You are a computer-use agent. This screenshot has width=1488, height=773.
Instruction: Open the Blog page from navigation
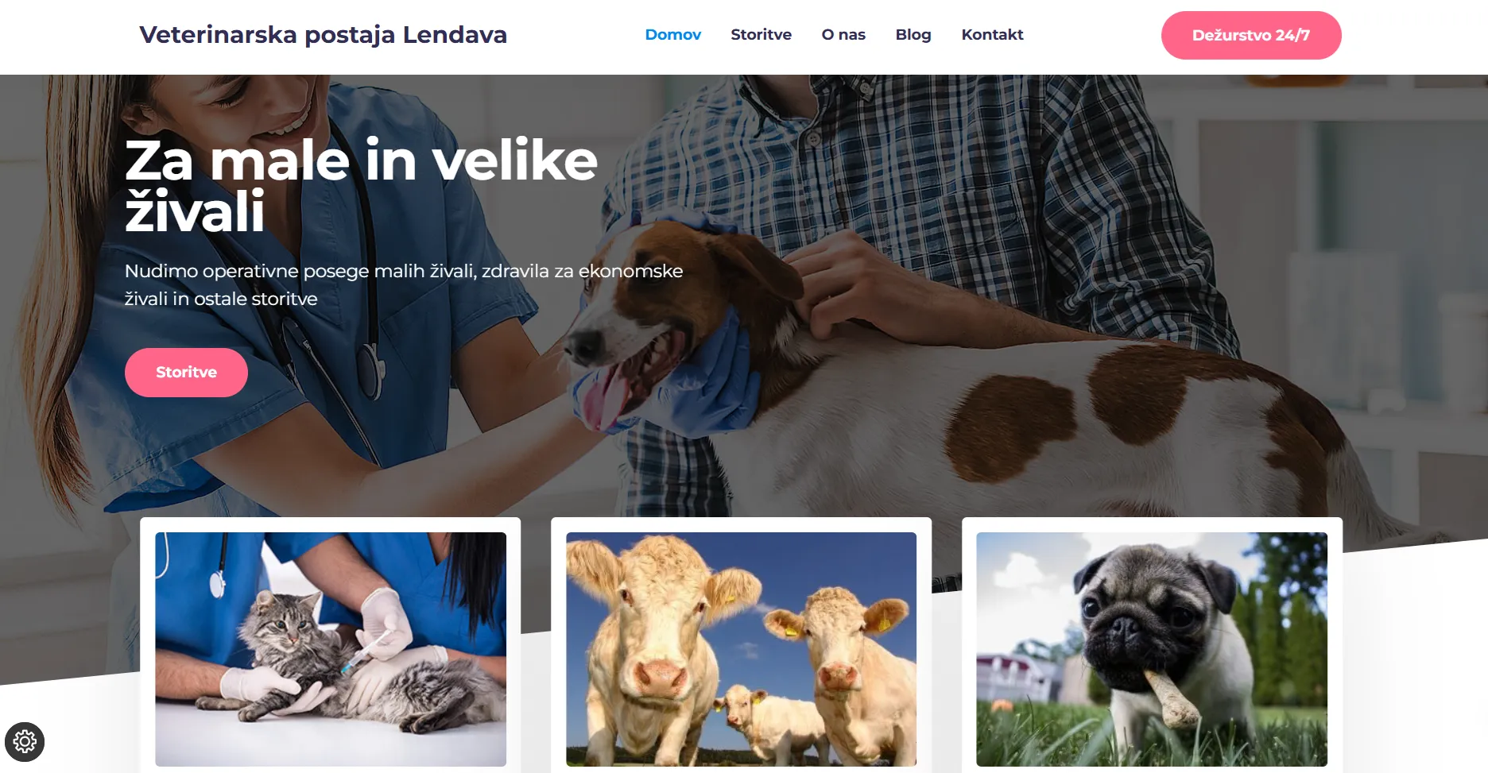(913, 35)
